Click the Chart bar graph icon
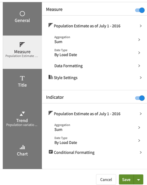147x185 pixels. pos(22,147)
